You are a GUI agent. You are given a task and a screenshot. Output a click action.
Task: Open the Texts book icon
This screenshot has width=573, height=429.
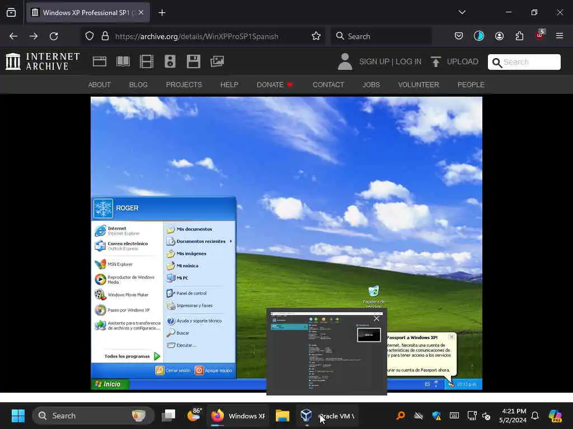coord(123,61)
